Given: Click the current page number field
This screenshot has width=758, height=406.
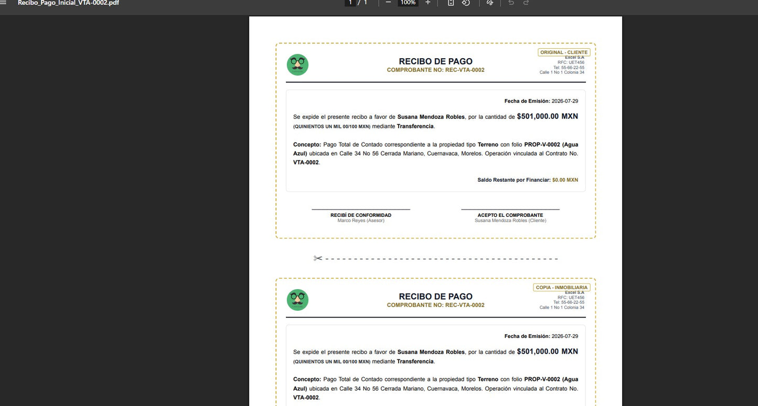Looking at the screenshot, I should click(350, 3).
